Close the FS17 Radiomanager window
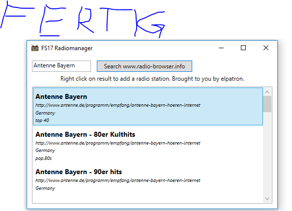This screenshot has height=211, width=292. 266,48
